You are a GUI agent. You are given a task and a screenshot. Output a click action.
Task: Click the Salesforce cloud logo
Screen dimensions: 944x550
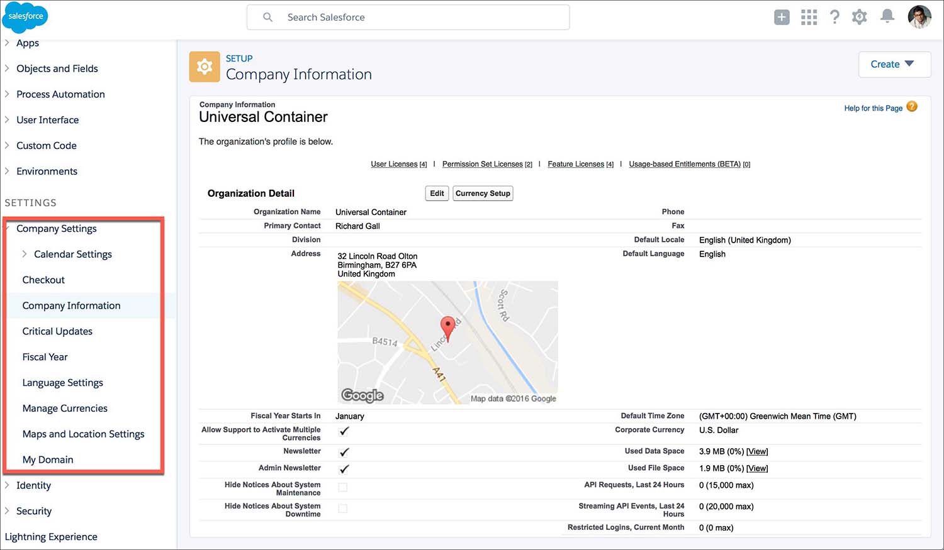[x=25, y=17]
